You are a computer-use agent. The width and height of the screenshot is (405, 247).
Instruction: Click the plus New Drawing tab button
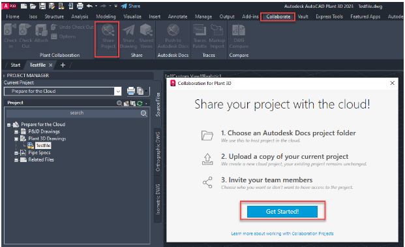tap(63, 65)
